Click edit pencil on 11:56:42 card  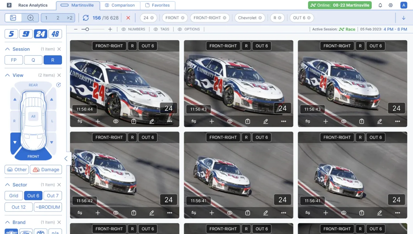152,213
